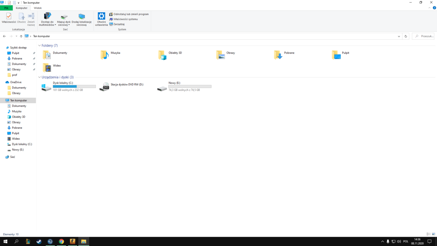Switch to details view in status bar

(x=428, y=234)
